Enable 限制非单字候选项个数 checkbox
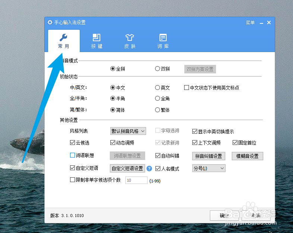Image resolution: width=293 pixels, height=233 pixels. coord(72,180)
